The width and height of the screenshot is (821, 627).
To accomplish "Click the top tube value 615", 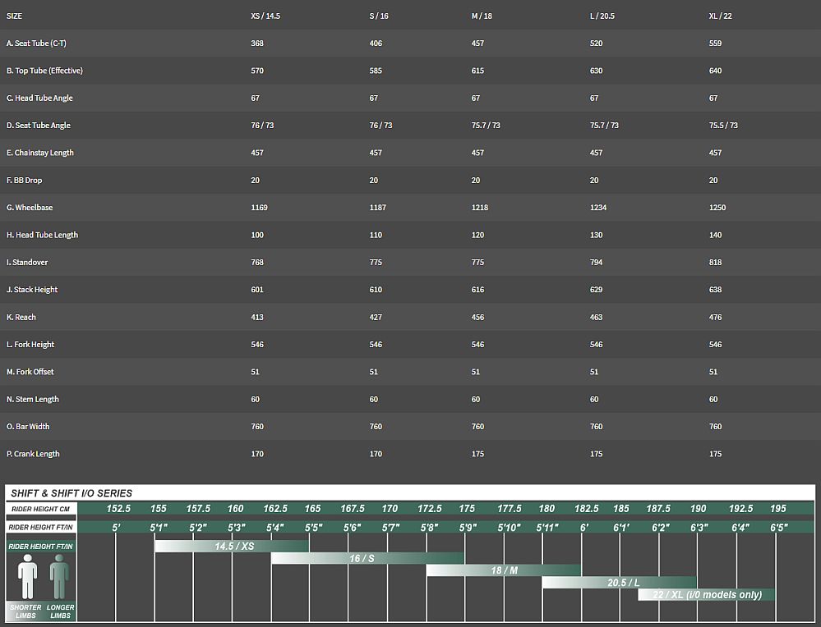I will tap(477, 71).
